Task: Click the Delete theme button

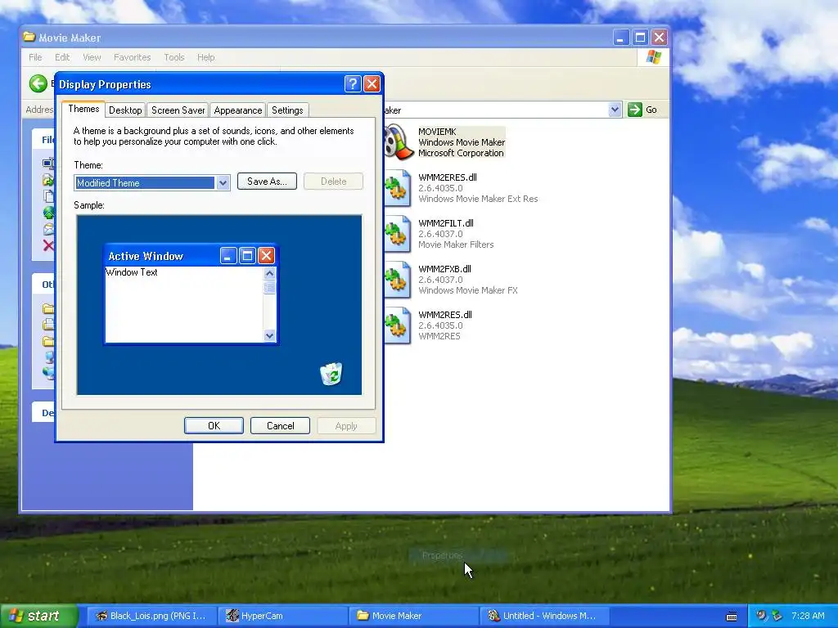Action: pyautogui.click(x=334, y=182)
